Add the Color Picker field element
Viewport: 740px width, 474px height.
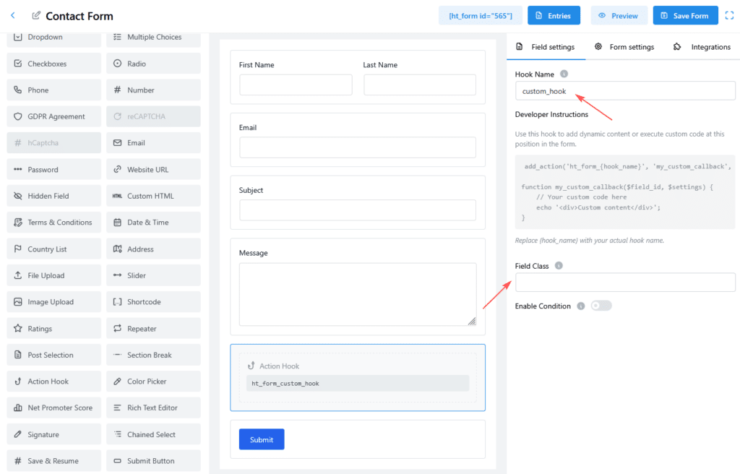pyautogui.click(x=153, y=382)
